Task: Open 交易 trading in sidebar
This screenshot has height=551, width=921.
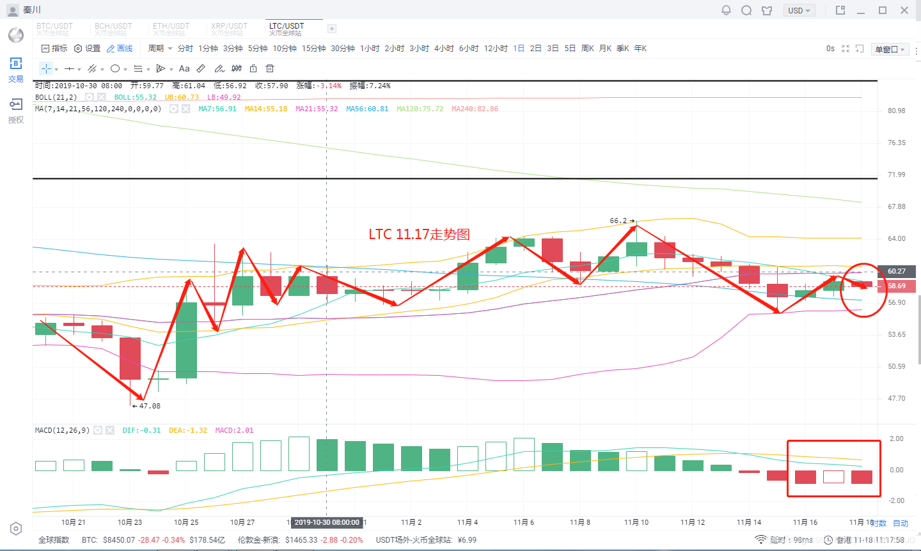Action: (x=16, y=70)
